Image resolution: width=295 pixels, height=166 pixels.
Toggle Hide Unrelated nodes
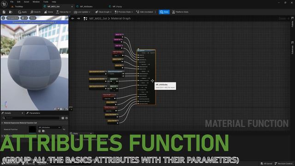tap(144, 12)
